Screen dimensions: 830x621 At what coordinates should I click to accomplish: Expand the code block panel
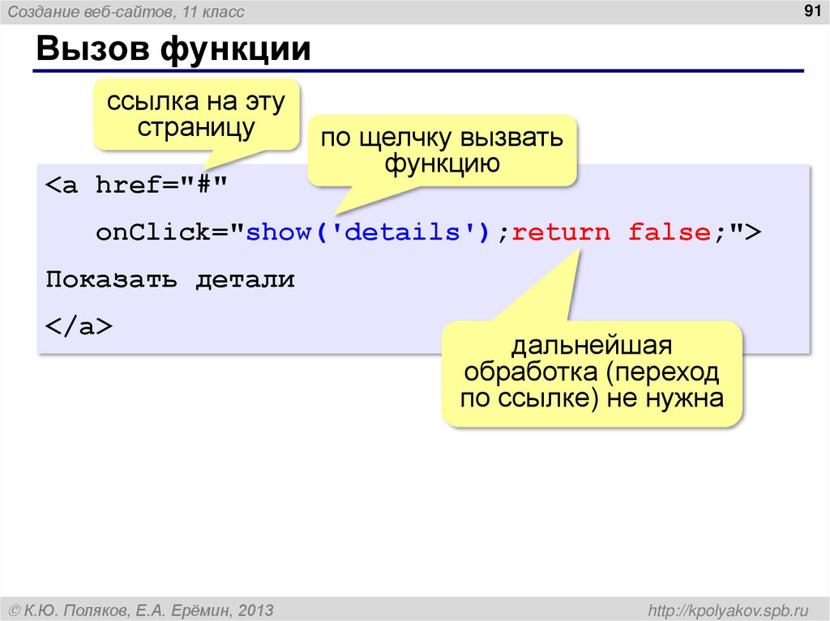coord(421,259)
